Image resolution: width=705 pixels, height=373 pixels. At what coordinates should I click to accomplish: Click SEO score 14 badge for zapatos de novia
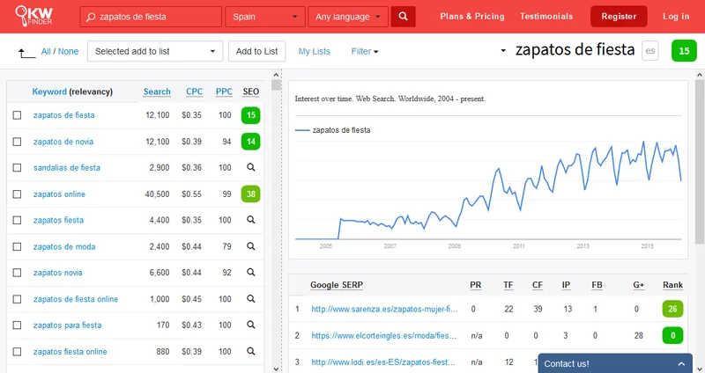(x=251, y=142)
